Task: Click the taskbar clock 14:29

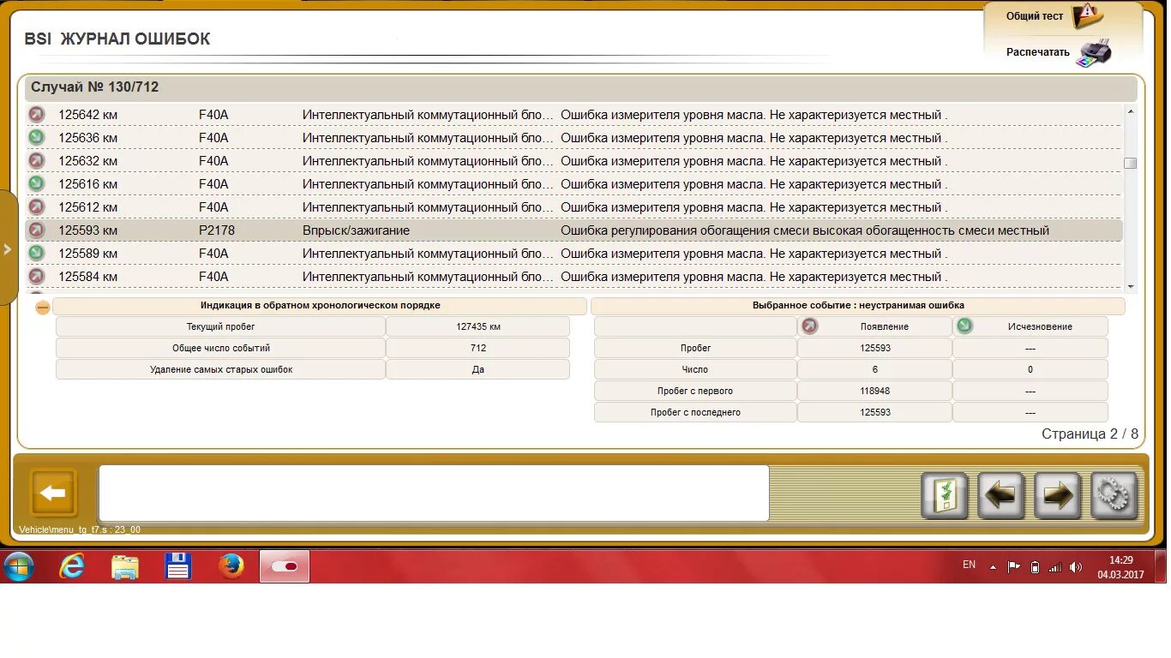Action: pyautogui.click(x=1120, y=560)
